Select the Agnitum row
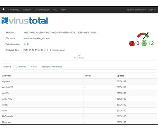Screen dimensions: 158x131 [x=79, y=82]
